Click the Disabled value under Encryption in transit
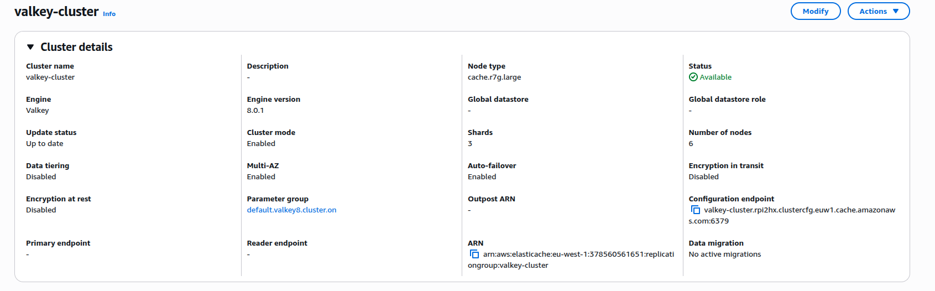Screen dimensions: 935x291 click(703, 177)
